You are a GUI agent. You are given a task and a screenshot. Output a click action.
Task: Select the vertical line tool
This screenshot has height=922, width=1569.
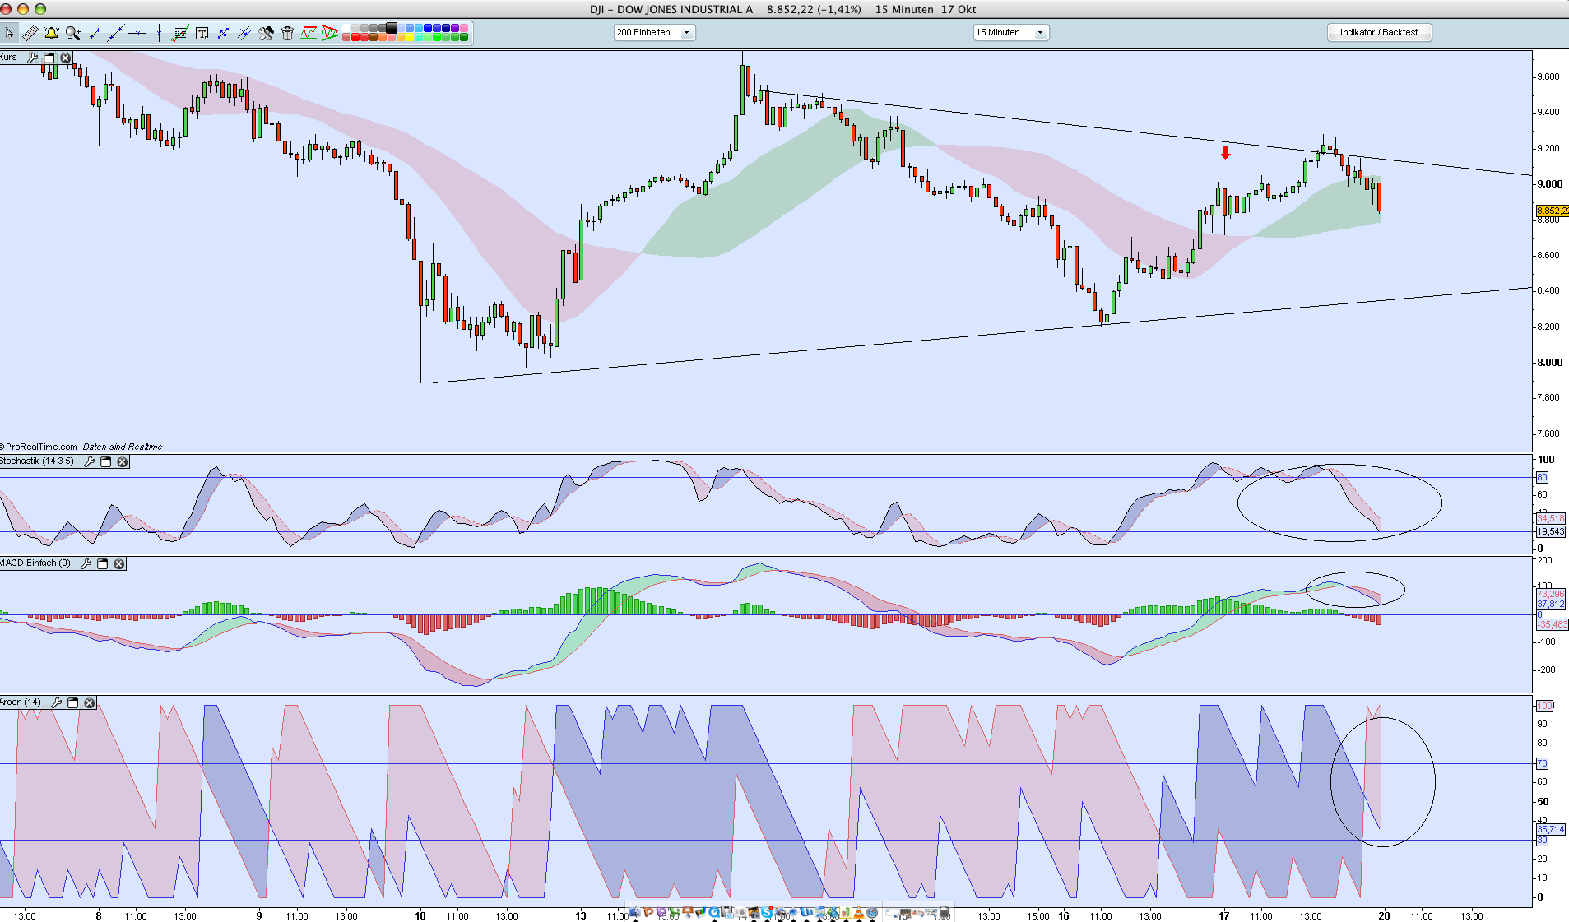click(x=159, y=33)
